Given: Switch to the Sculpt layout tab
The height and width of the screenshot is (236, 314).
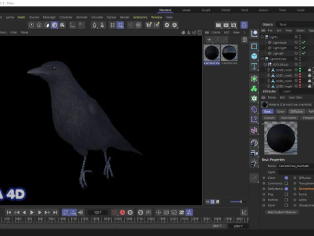Looking at the screenshot, I should pos(206,10).
